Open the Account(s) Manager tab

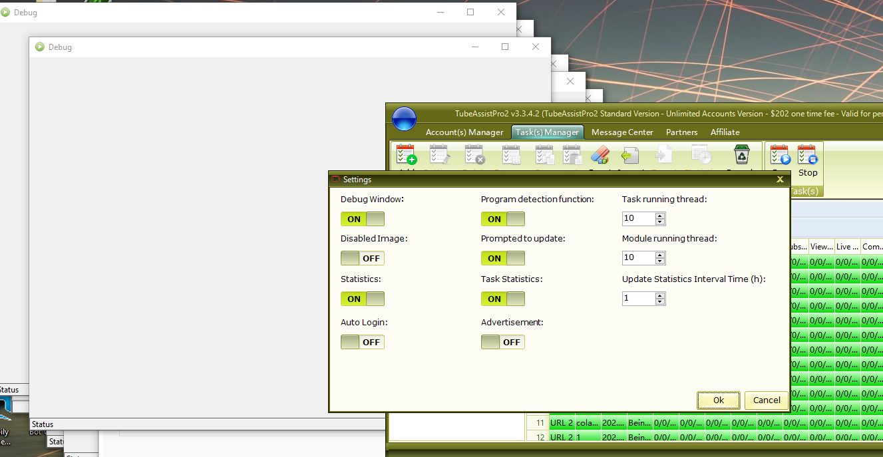click(464, 132)
